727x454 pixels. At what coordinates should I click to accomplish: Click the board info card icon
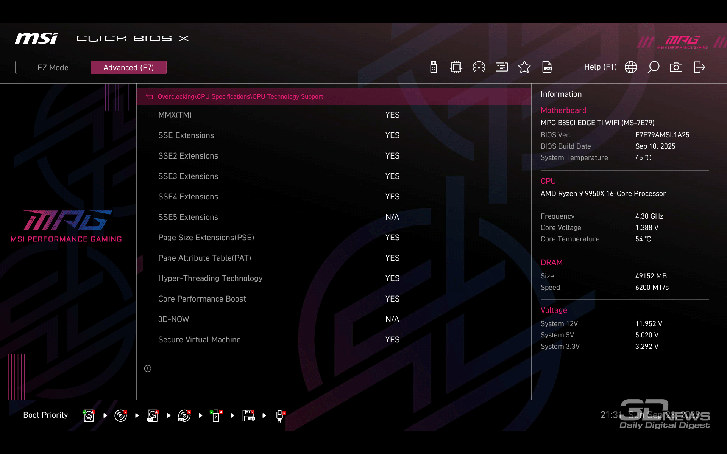click(502, 67)
